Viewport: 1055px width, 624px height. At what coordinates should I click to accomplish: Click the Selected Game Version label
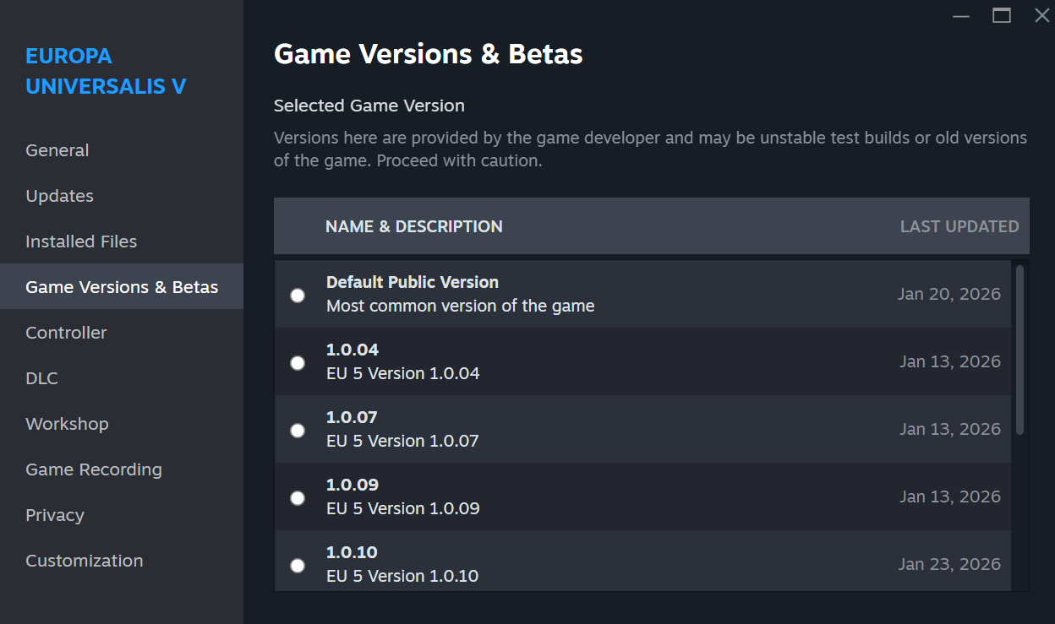[369, 106]
